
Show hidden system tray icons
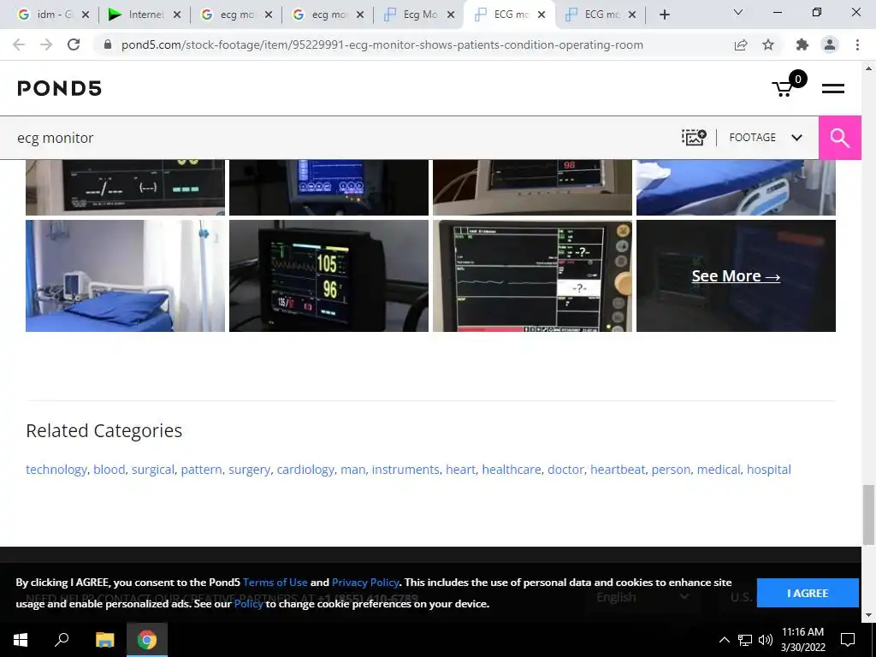(x=724, y=640)
